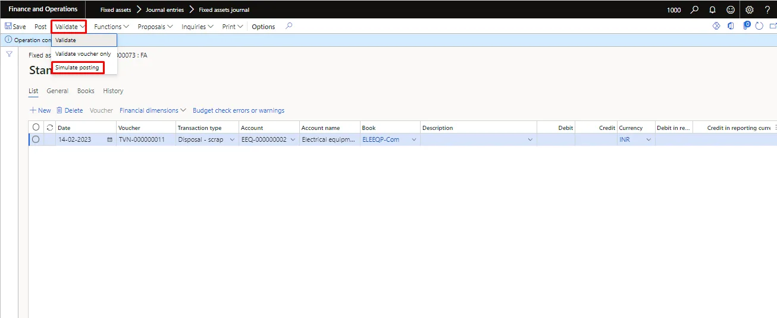Viewport: 777px width, 318px height.
Task: Choose Validate voucher only
Action: pyautogui.click(x=84, y=54)
